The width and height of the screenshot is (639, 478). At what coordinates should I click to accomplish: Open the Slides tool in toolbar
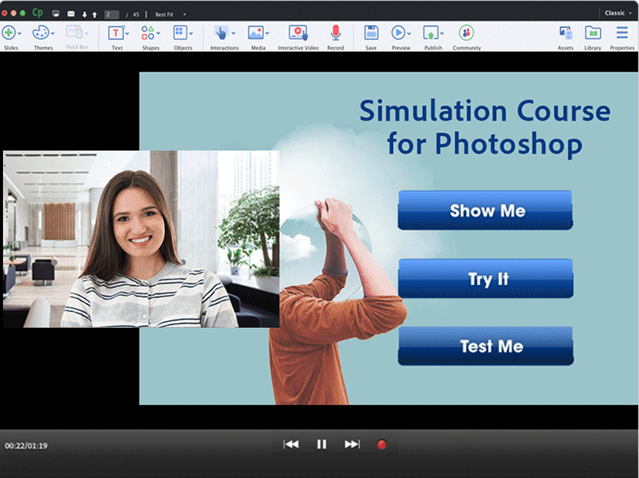[9, 33]
